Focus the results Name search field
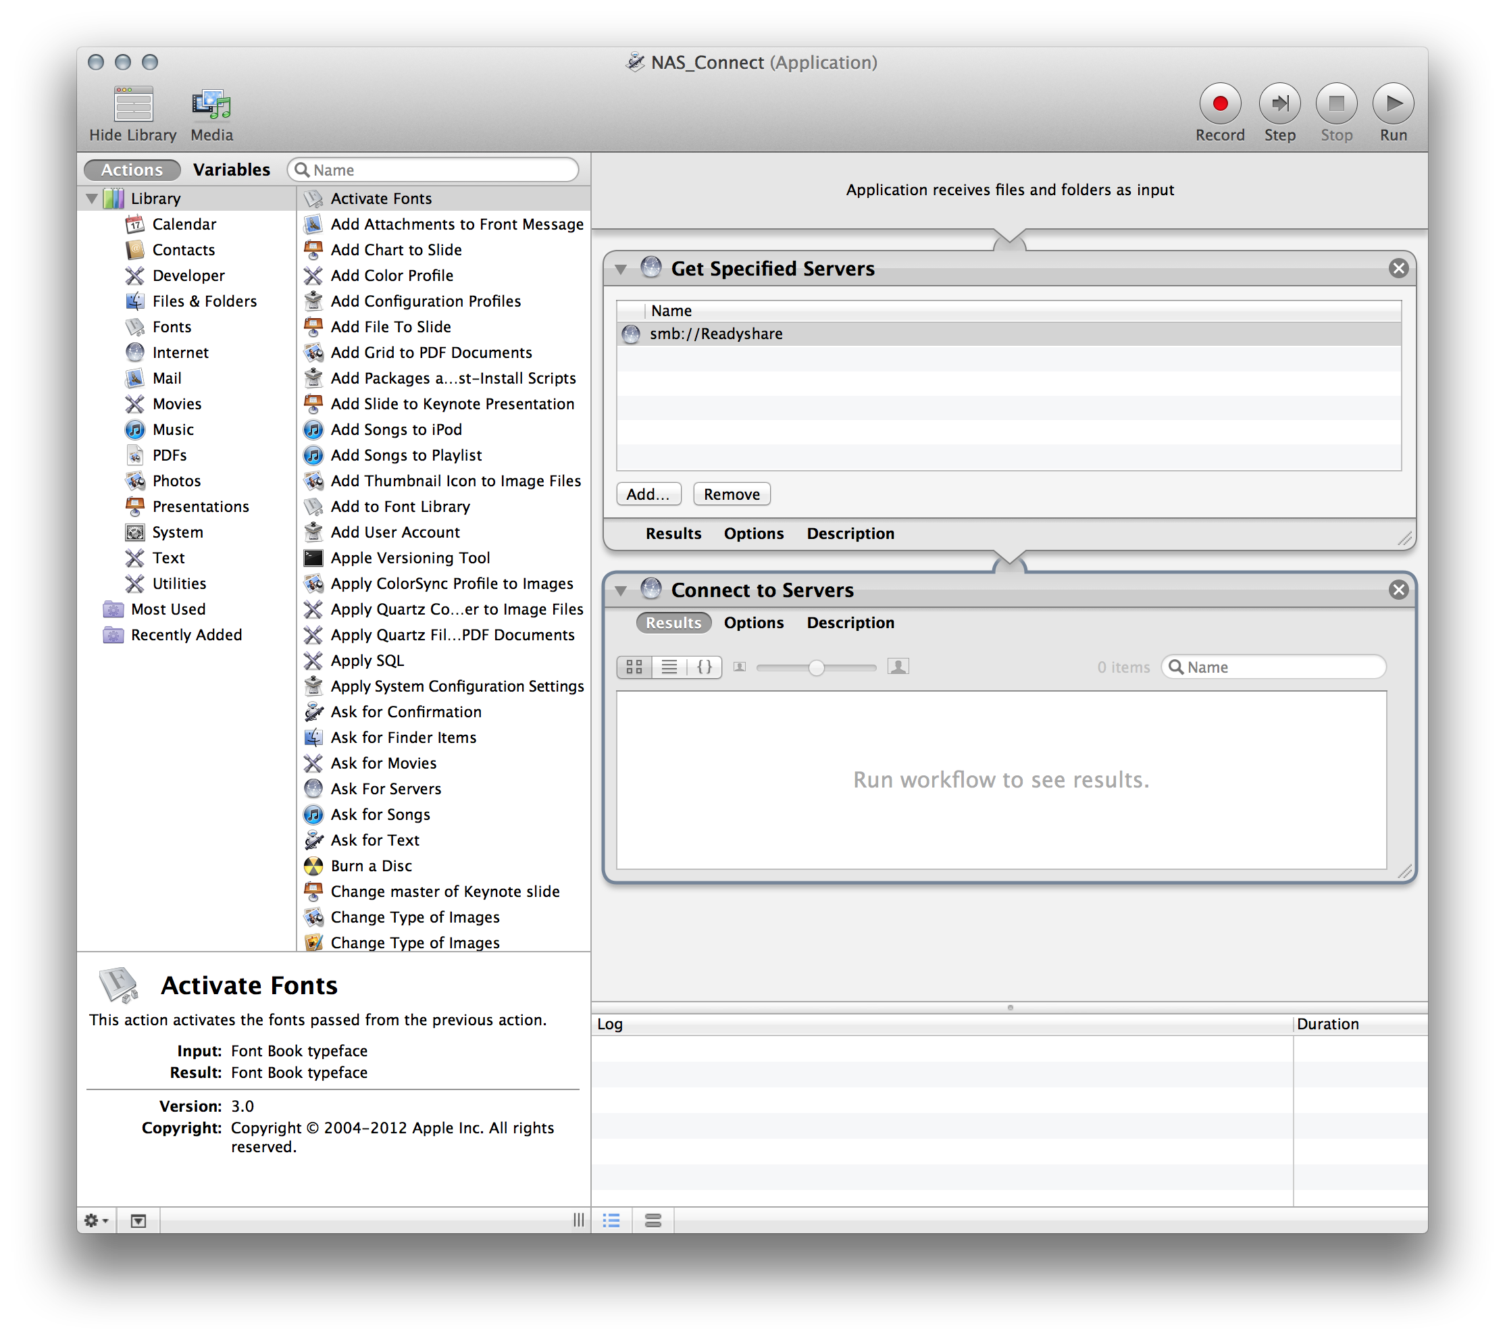This screenshot has width=1505, height=1340. tap(1273, 667)
